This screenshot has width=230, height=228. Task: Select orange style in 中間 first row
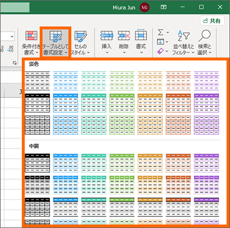pos(178,163)
